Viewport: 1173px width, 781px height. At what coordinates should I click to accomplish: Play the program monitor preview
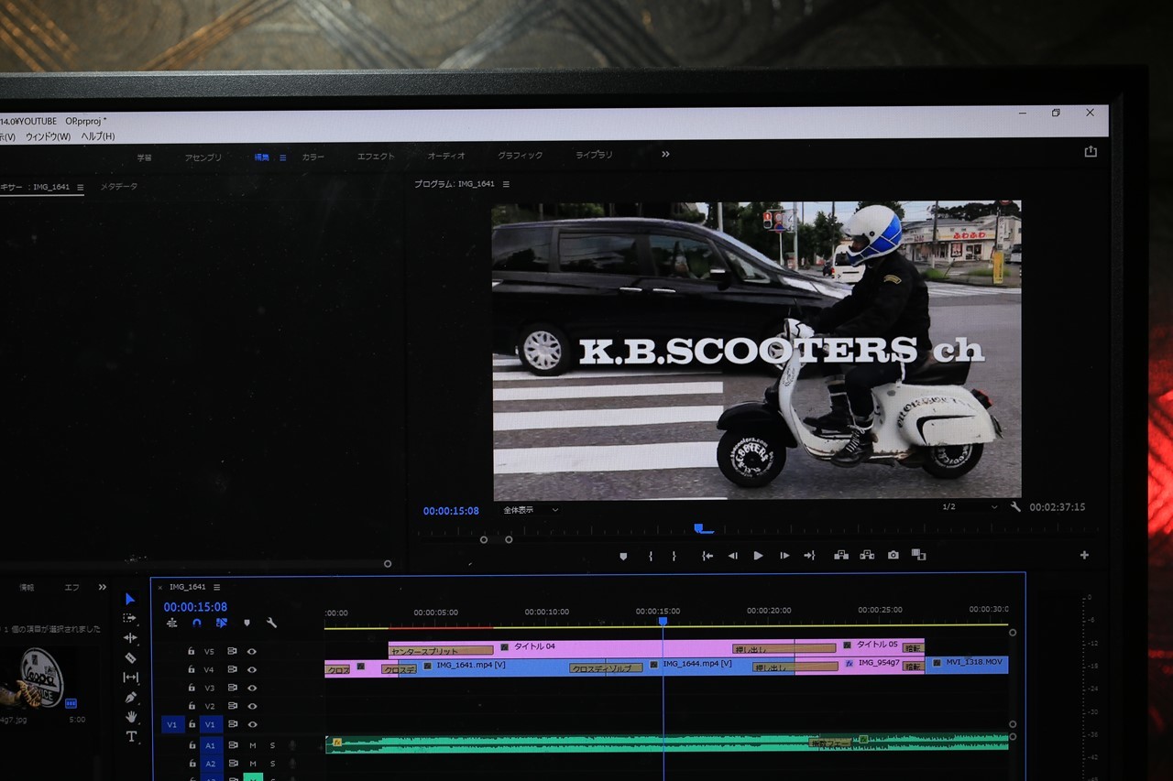click(x=758, y=556)
